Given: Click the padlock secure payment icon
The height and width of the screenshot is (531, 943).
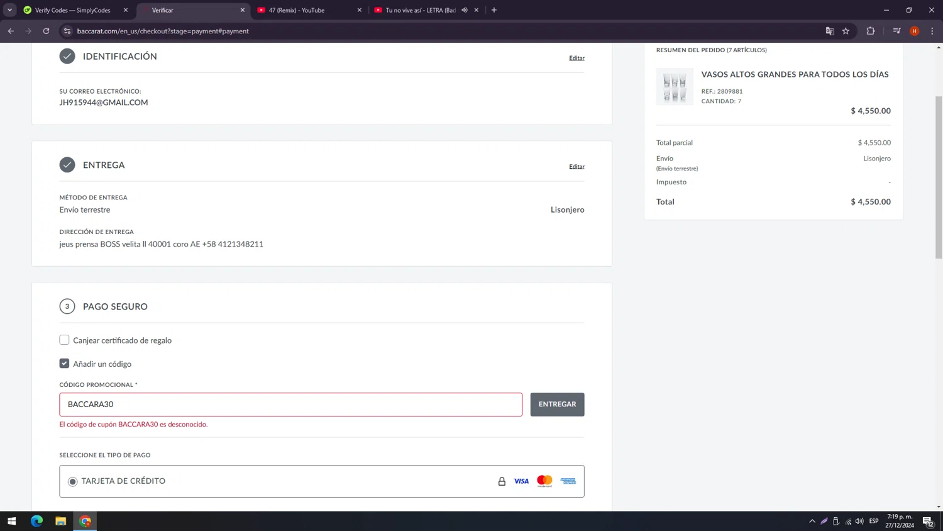Looking at the screenshot, I should 502,481.
